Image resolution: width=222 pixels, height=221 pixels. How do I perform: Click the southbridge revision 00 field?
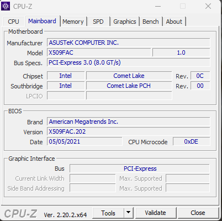(200, 86)
